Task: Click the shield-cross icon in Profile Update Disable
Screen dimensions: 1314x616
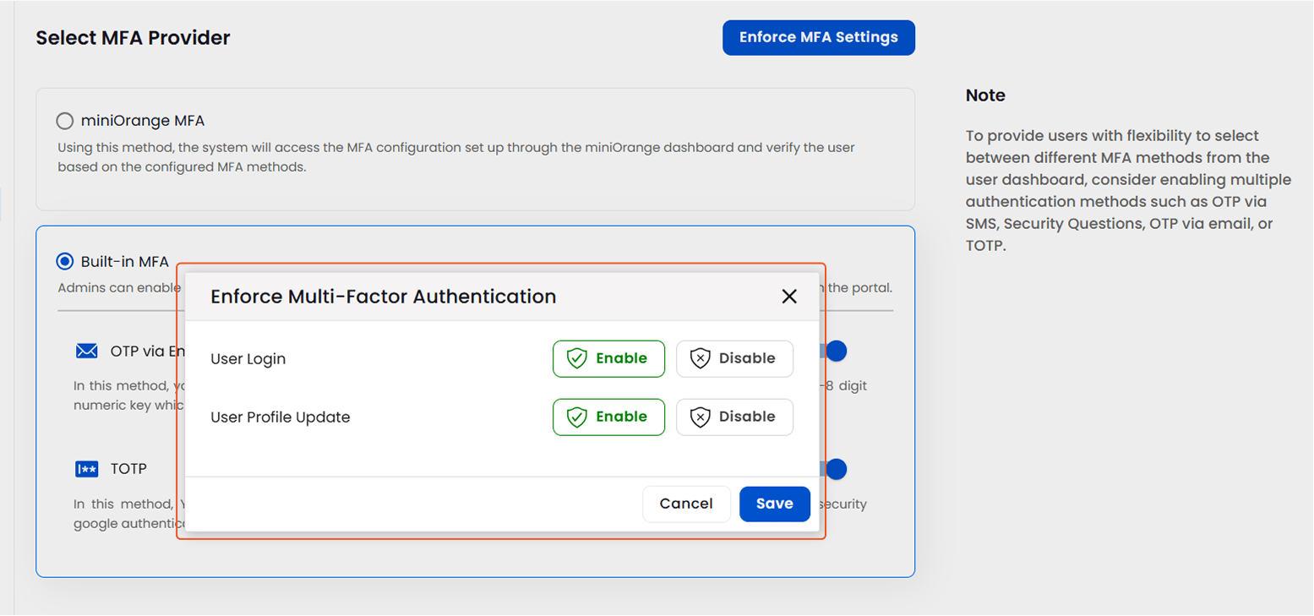Action: (x=701, y=417)
